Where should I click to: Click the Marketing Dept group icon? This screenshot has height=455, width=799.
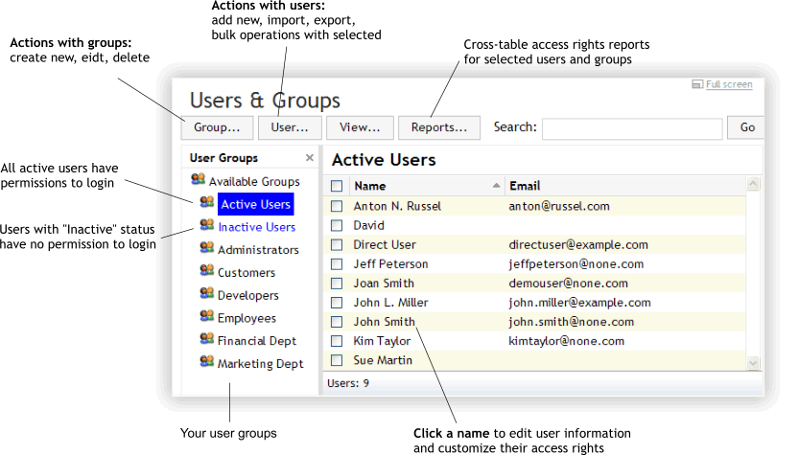206,362
